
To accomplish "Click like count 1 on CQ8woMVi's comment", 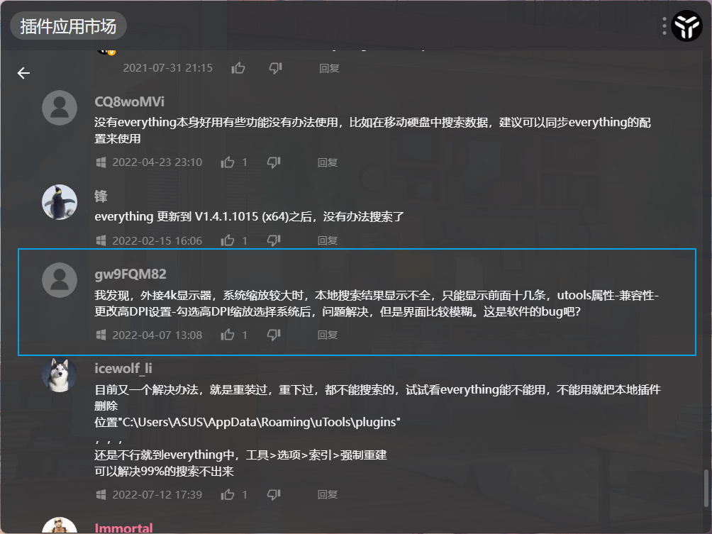I will coord(245,162).
